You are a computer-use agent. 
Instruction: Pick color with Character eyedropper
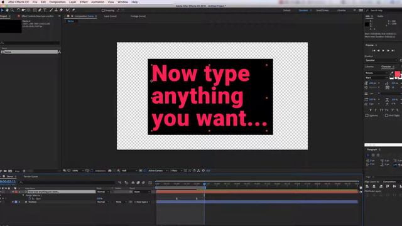click(x=392, y=73)
